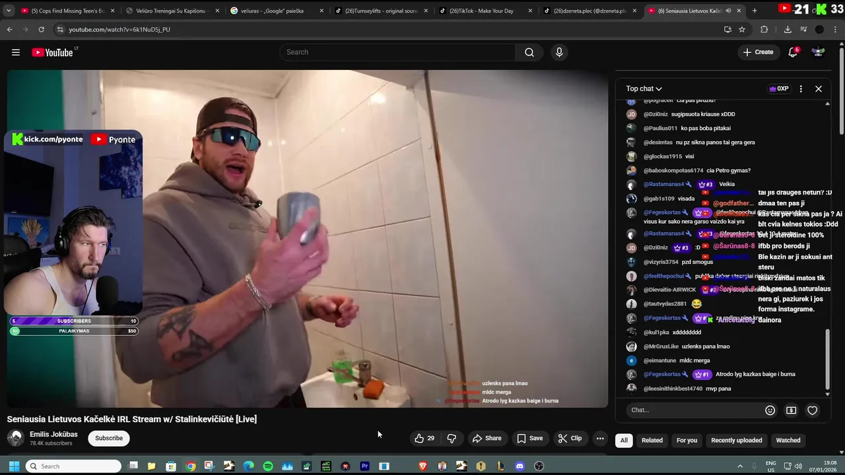Save the video to a playlist
845x475 pixels.
click(529, 438)
